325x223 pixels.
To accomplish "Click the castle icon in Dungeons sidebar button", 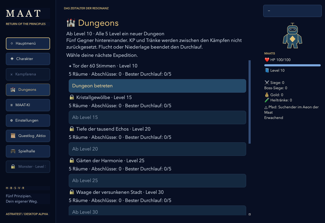I will pos(13,90).
